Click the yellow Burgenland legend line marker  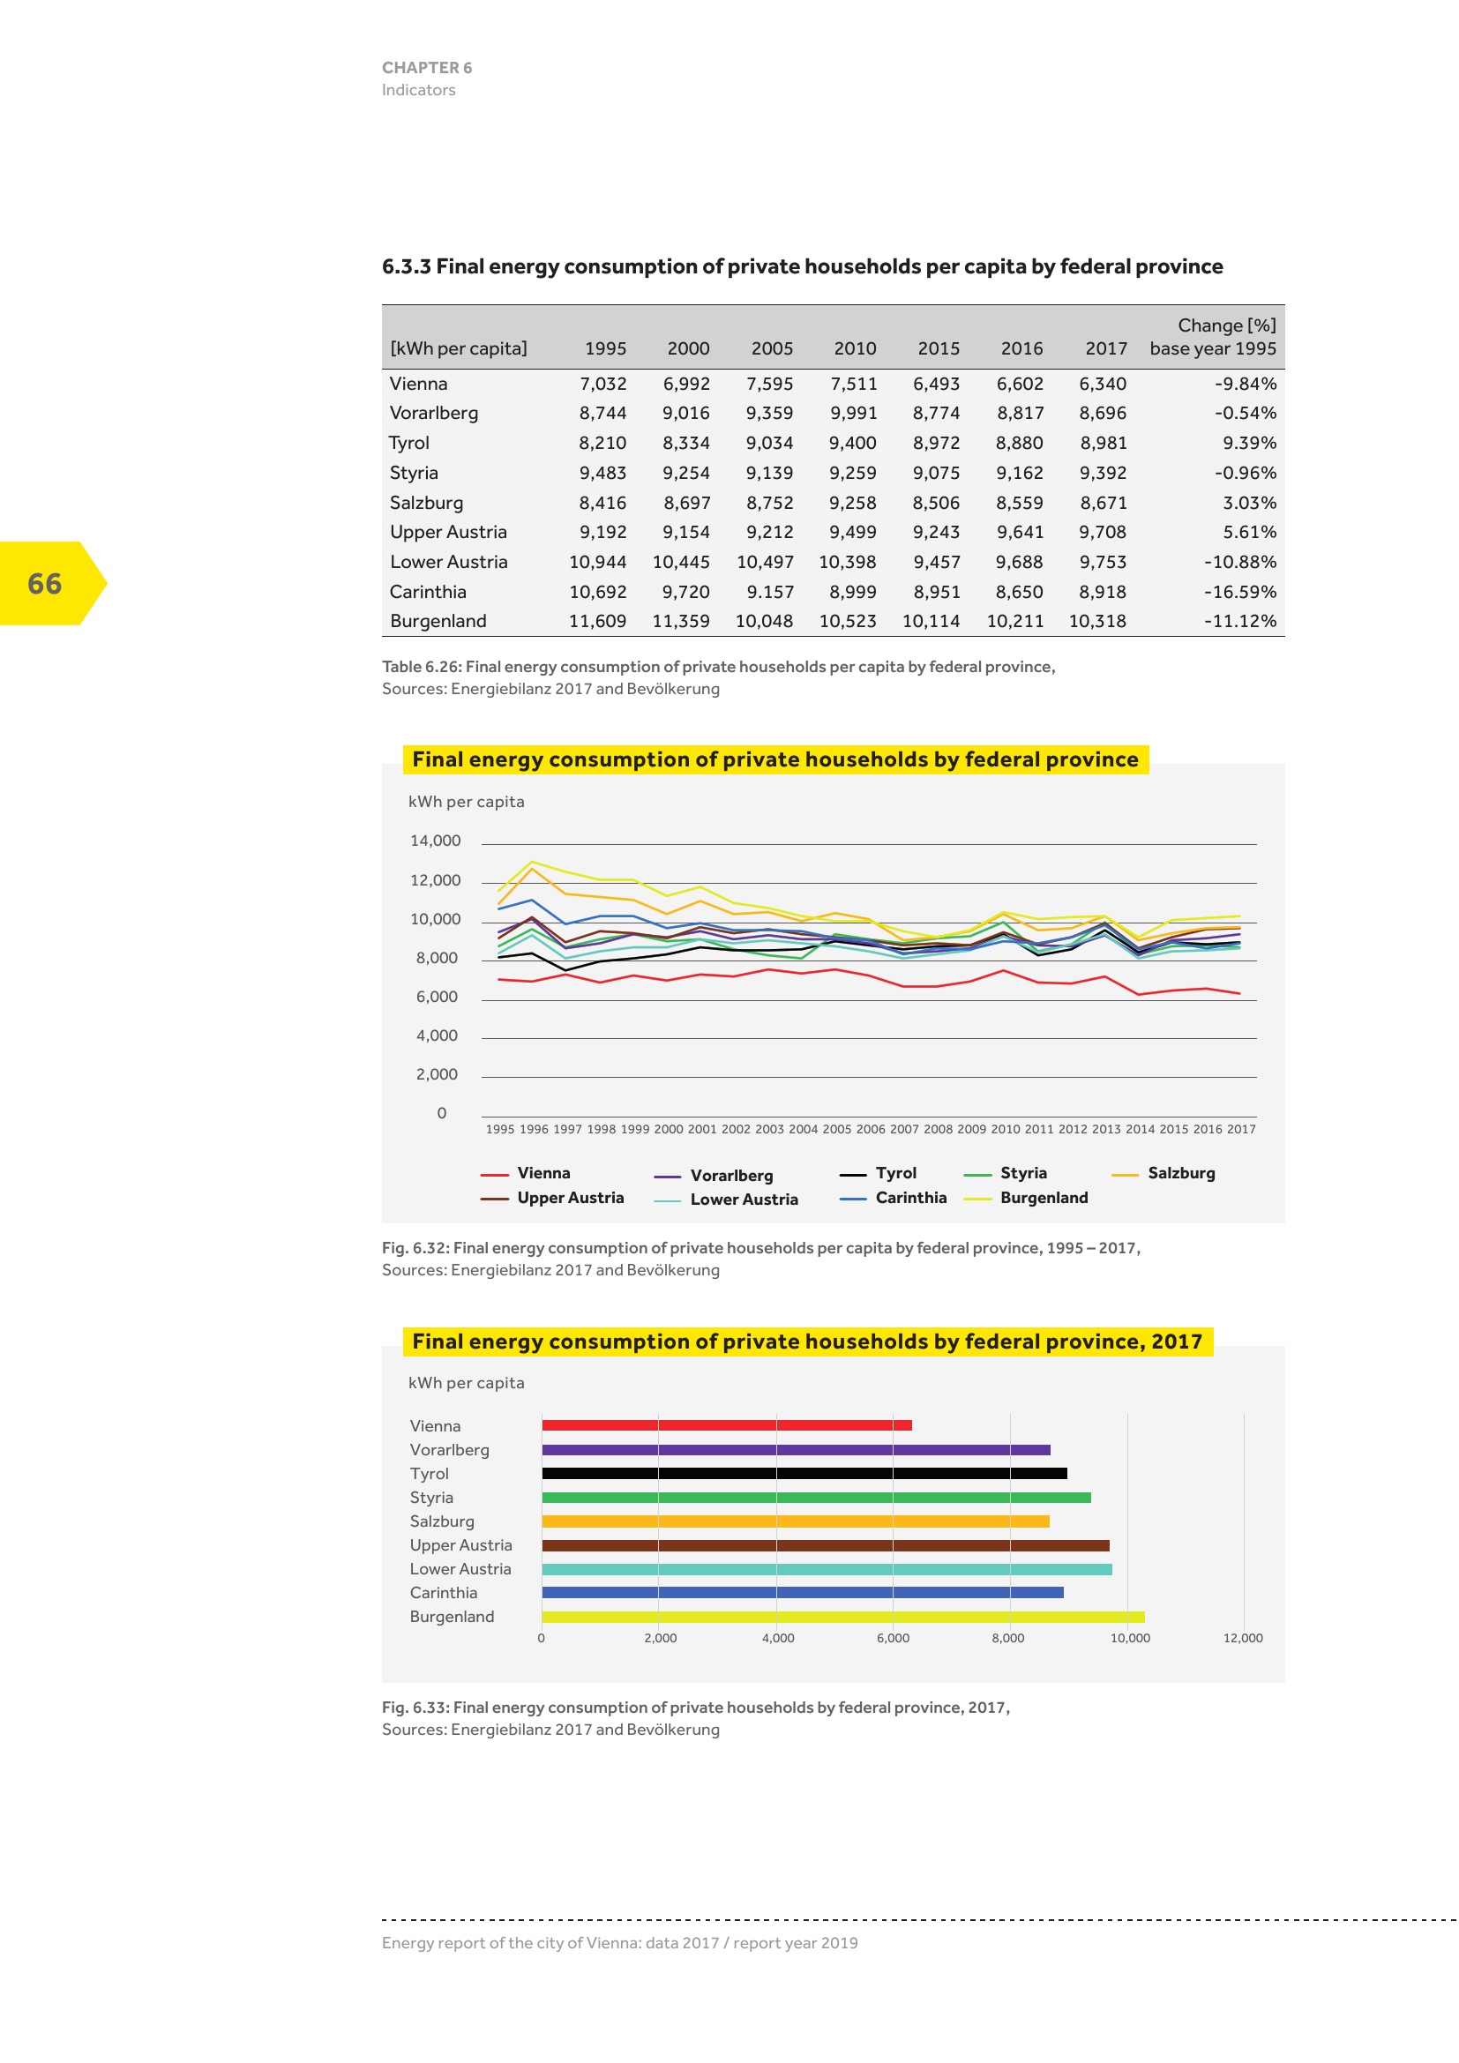click(976, 1199)
